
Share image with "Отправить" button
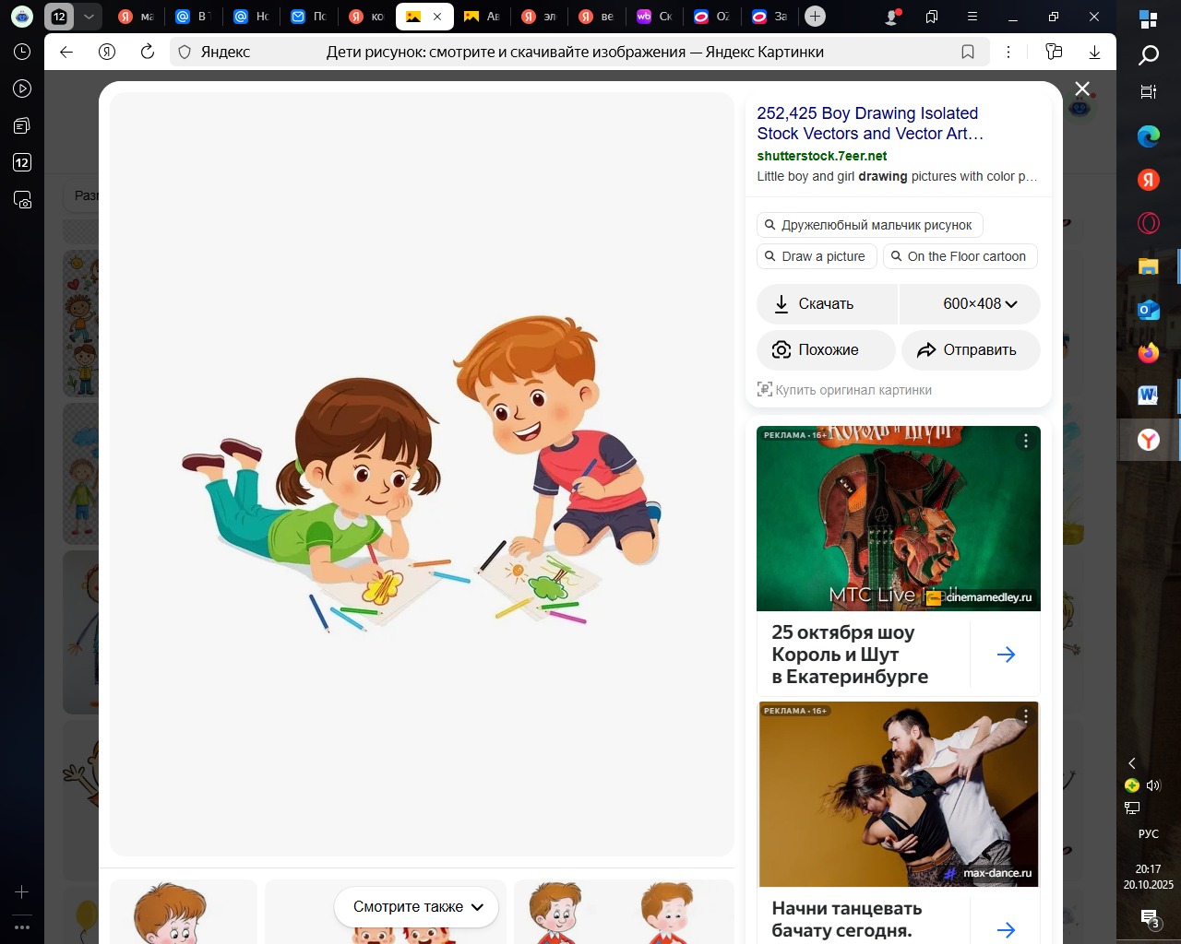pyautogui.click(x=970, y=350)
